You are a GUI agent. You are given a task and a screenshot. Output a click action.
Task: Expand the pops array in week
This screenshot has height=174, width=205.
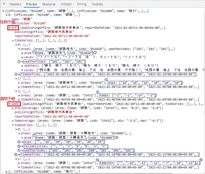[22, 142]
